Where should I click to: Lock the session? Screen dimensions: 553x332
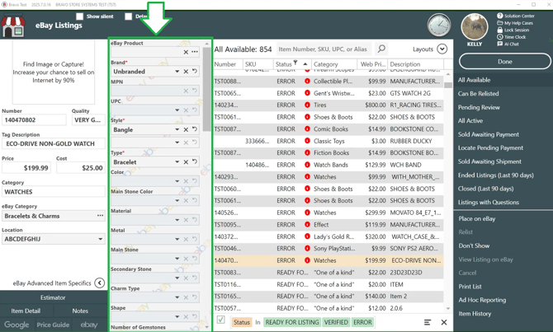tap(513, 30)
